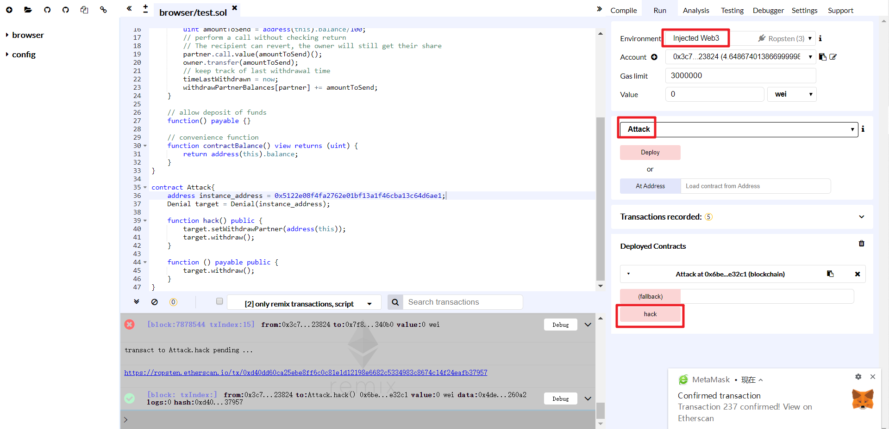The image size is (889, 429).
Task: Fold the contract Attack block at line 35
Action: tap(145, 188)
